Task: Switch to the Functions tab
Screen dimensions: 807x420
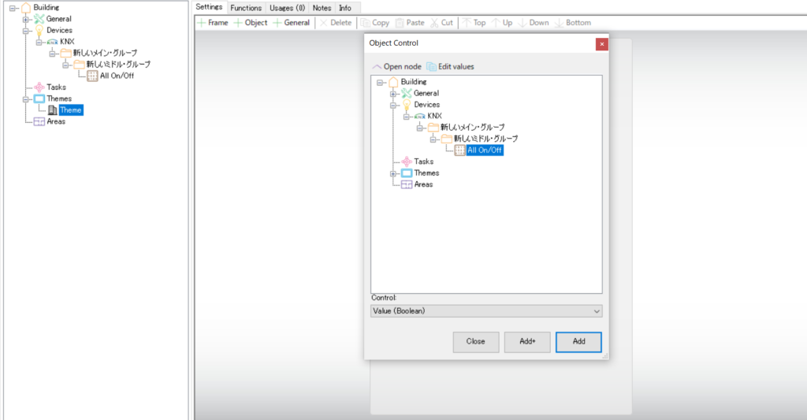Action: pos(246,8)
